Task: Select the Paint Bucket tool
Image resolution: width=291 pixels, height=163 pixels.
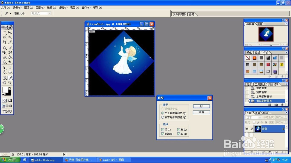Action: 10,57
